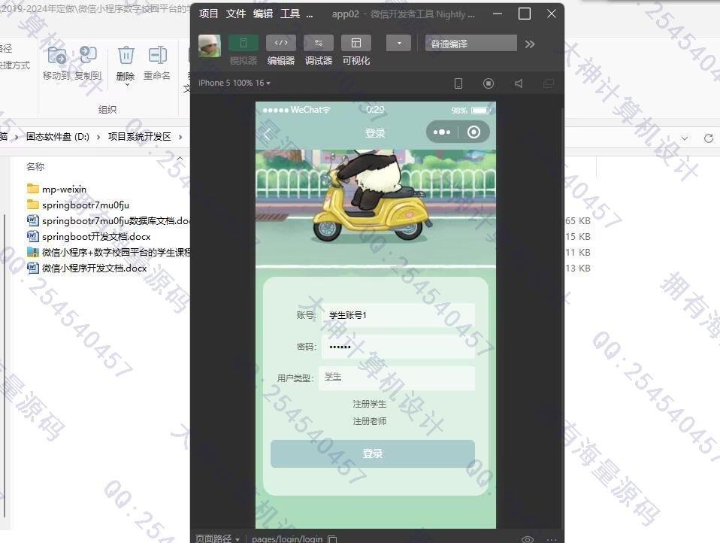This screenshot has width=720, height=543.
Task: Open the 文件 menu
Action: (x=235, y=14)
